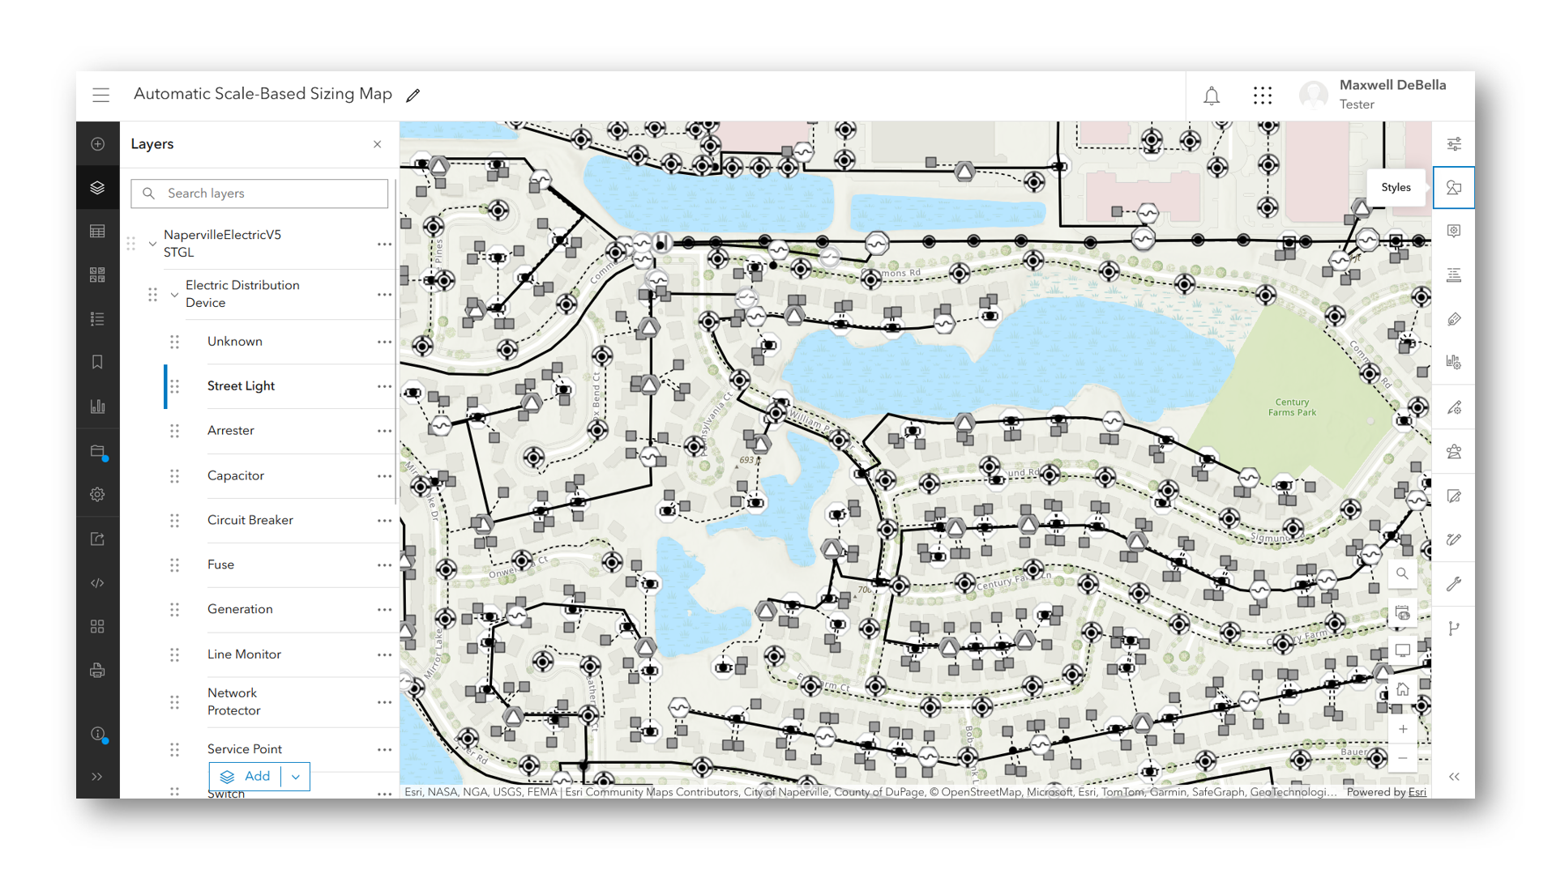Open options for Electric Distribution Device
Screen dimensions: 1552x869
tap(384, 294)
